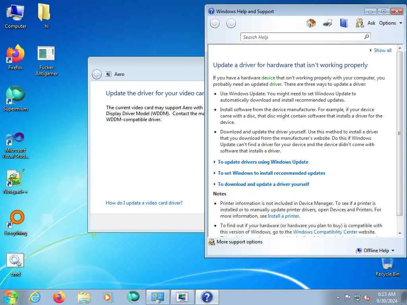This screenshot has width=407, height=305.
Task: Click the green device glossary term
Action: 268,78
